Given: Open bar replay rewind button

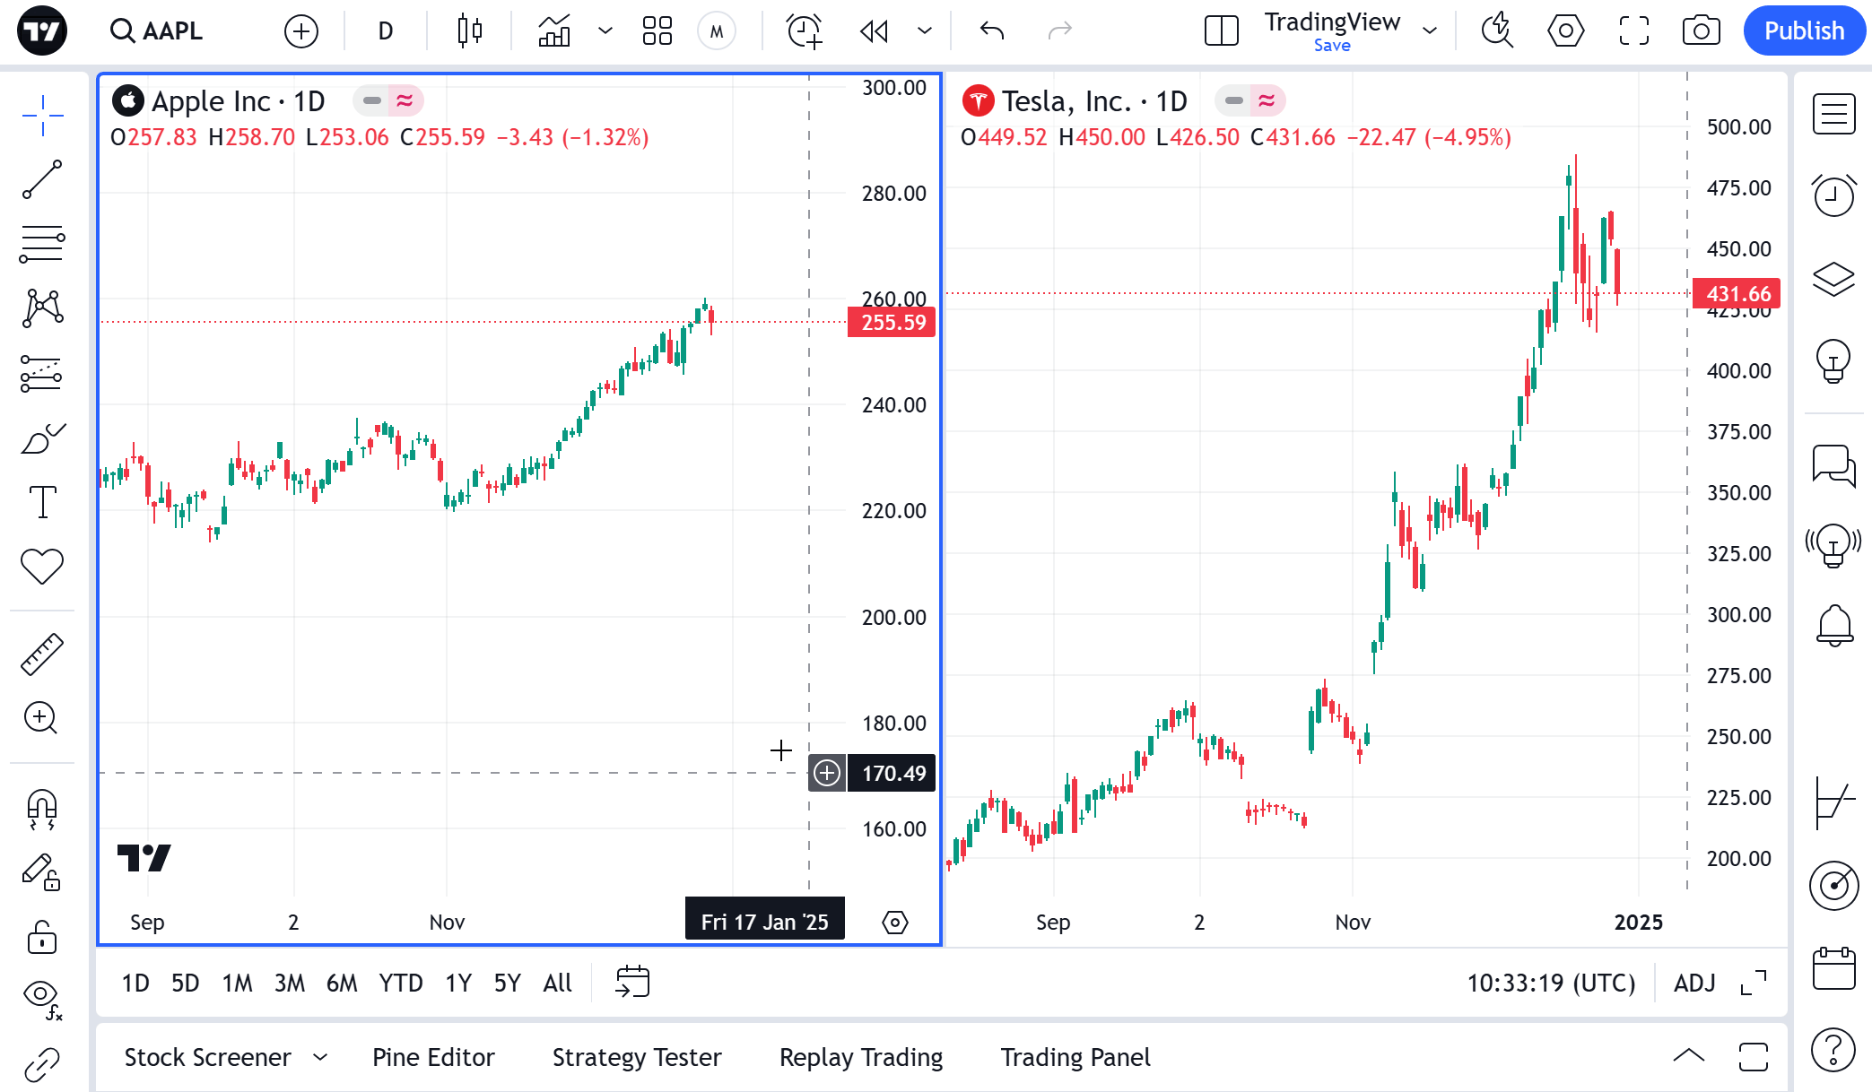Looking at the screenshot, I should point(874,31).
